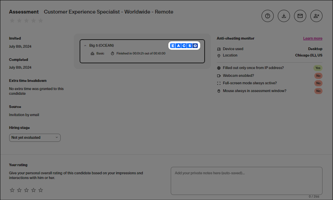The image size is (333, 200).
Task: Open the Learn more link
Action: click(313, 39)
